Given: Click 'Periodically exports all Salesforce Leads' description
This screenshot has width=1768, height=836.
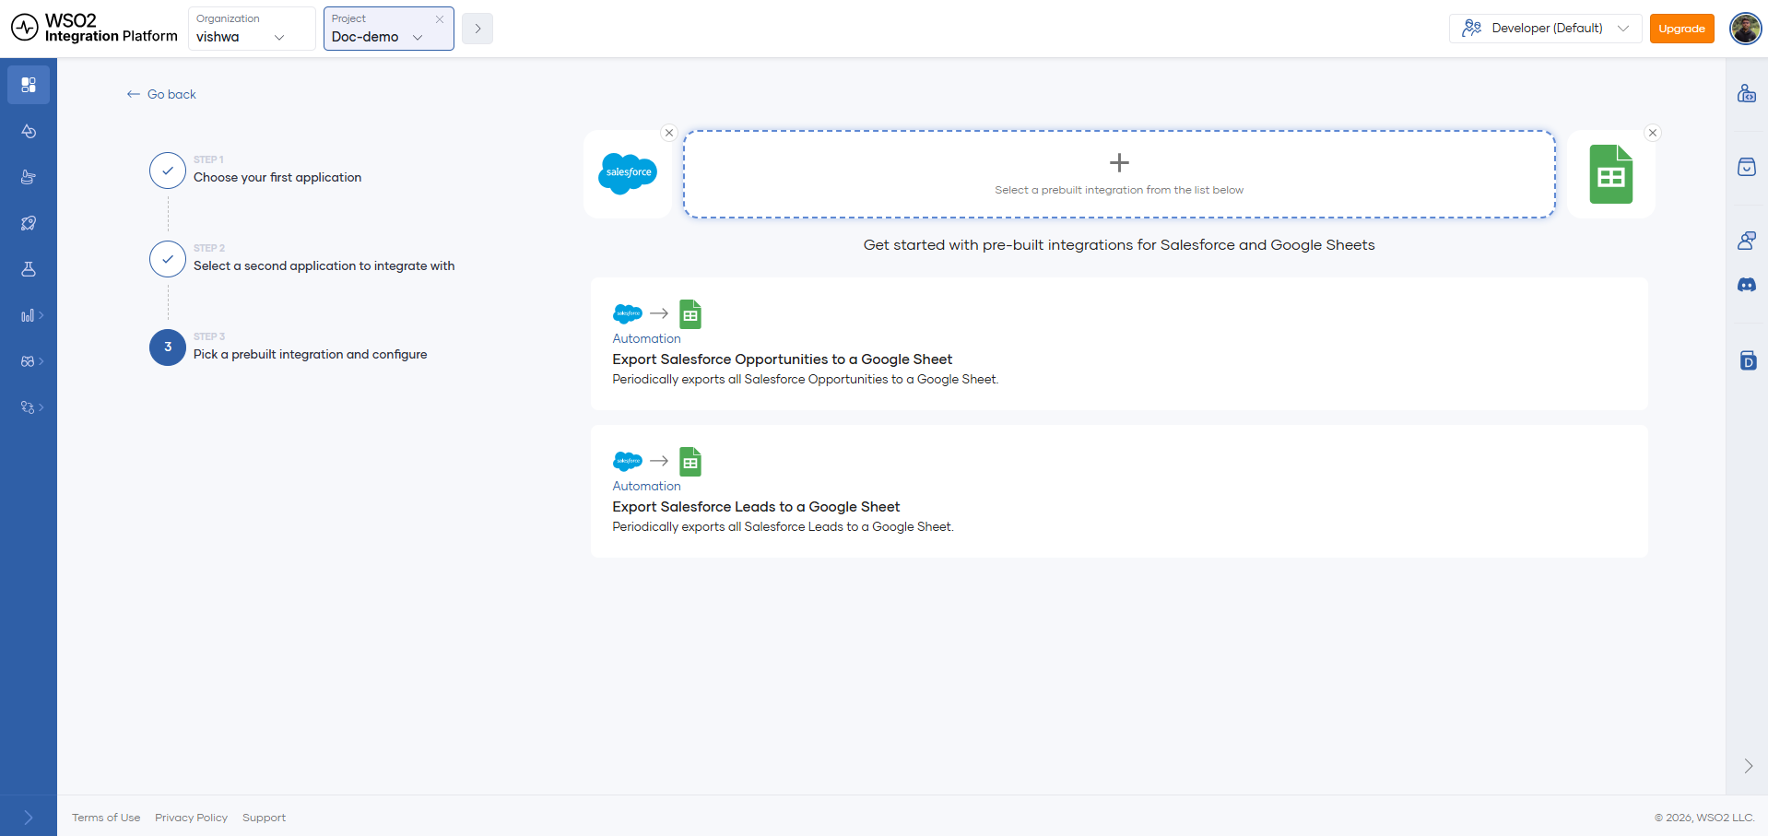Looking at the screenshot, I should click(x=784, y=526).
